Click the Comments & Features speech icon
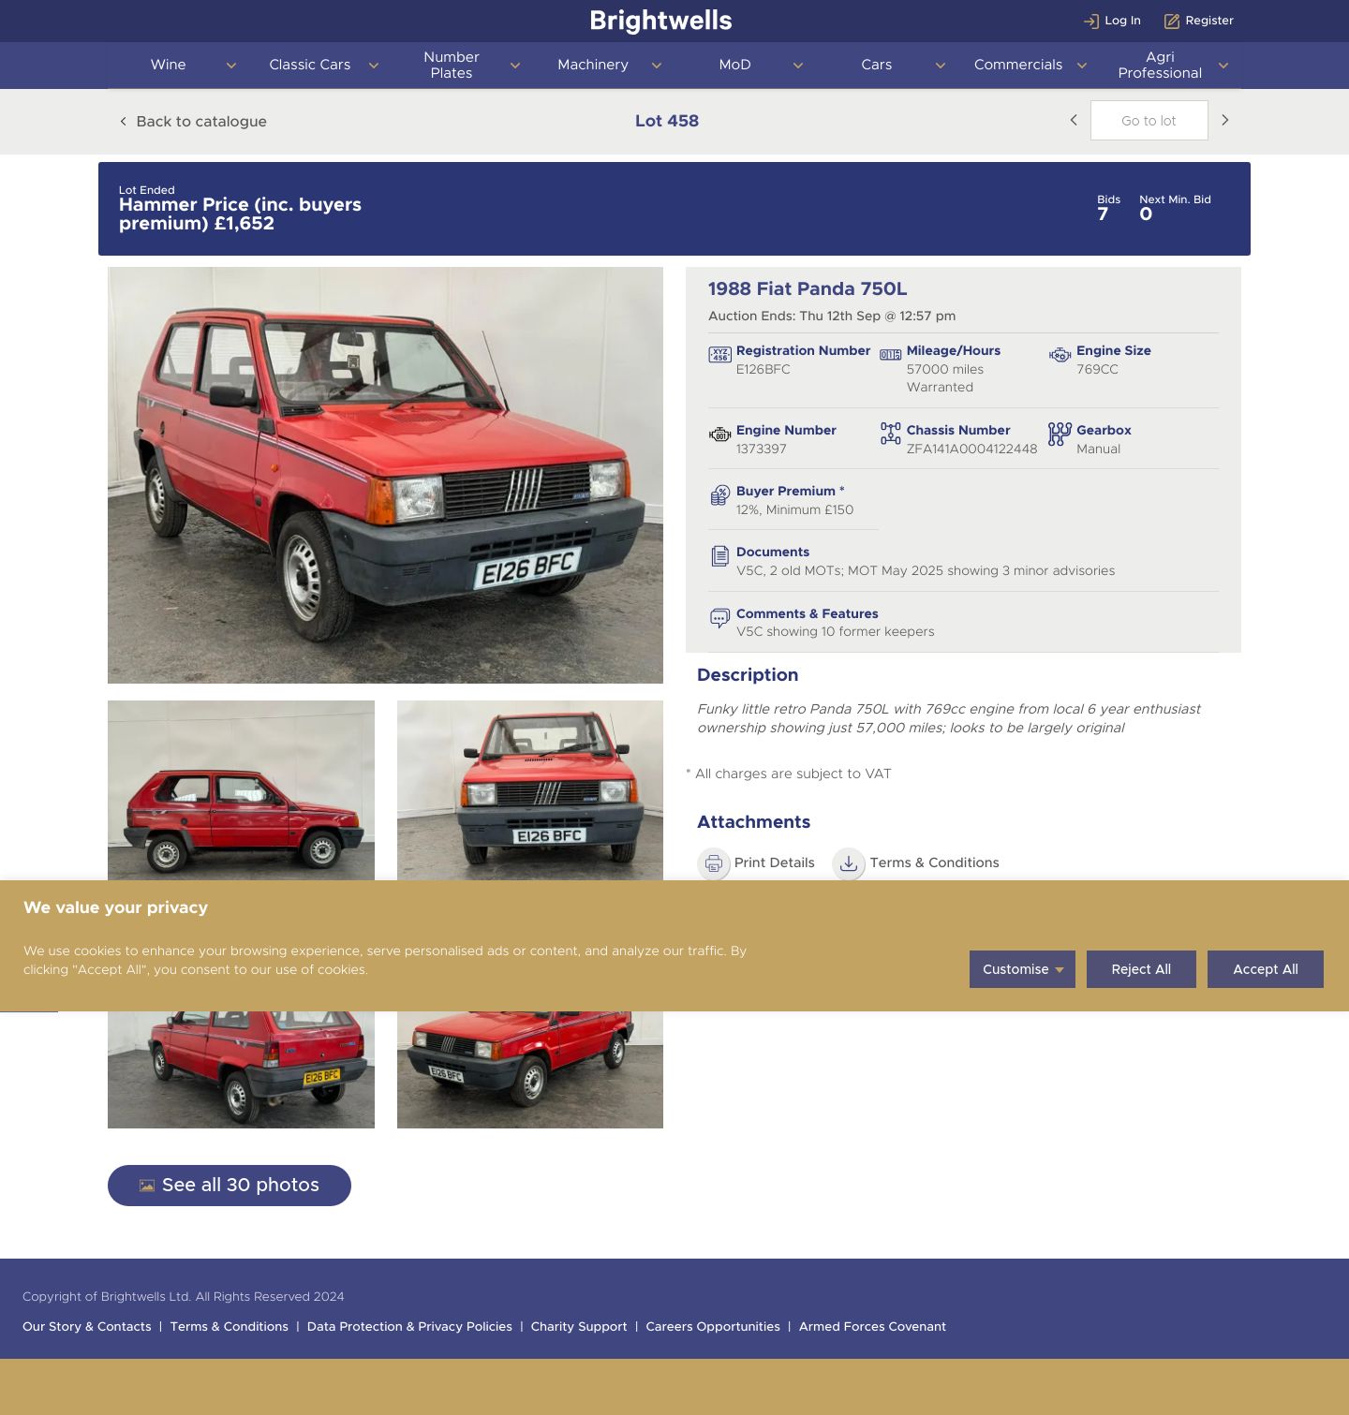 coord(719,618)
